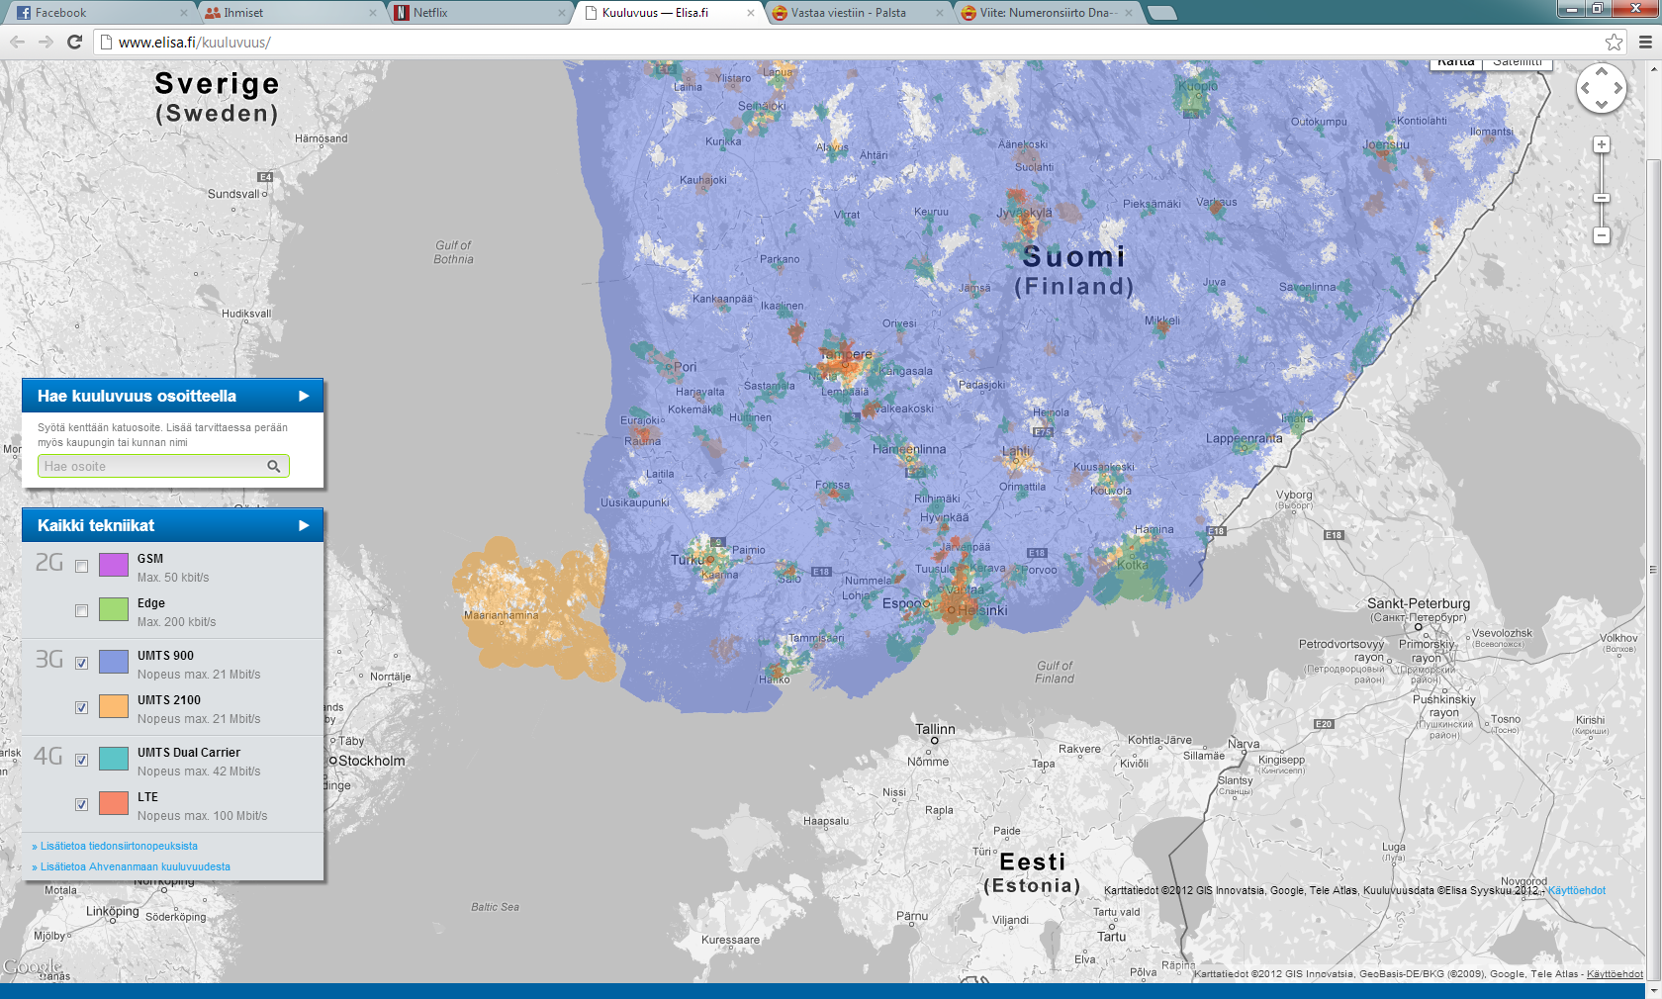This screenshot has height=999, width=1662.
Task: Click the Stockholm label on the map
Action: pos(372,761)
